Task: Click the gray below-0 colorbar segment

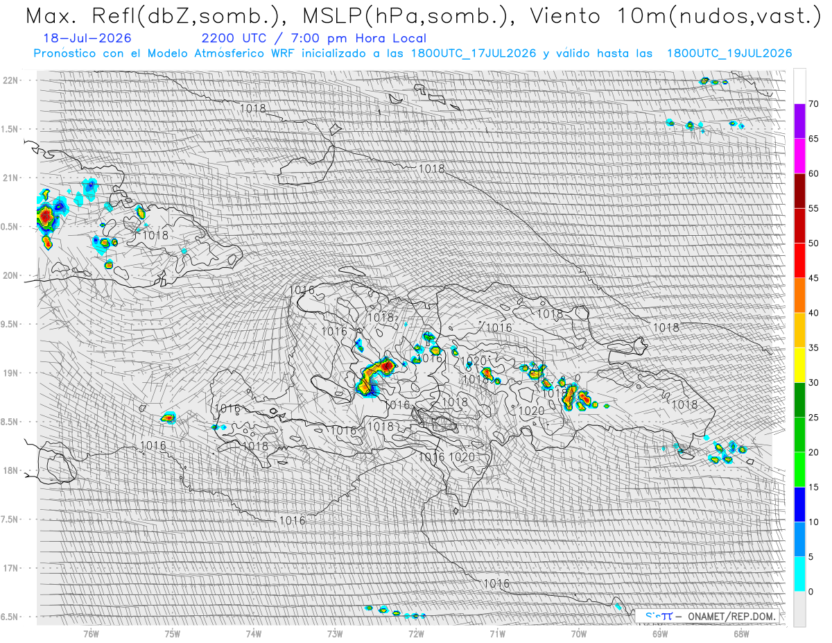Action: pos(799,608)
